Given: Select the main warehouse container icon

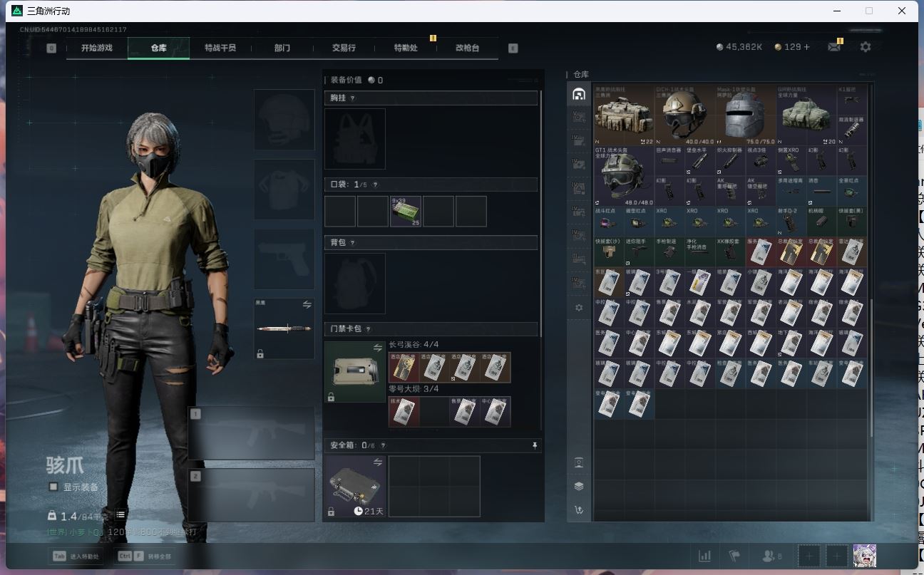Looking at the screenshot, I should [578, 94].
